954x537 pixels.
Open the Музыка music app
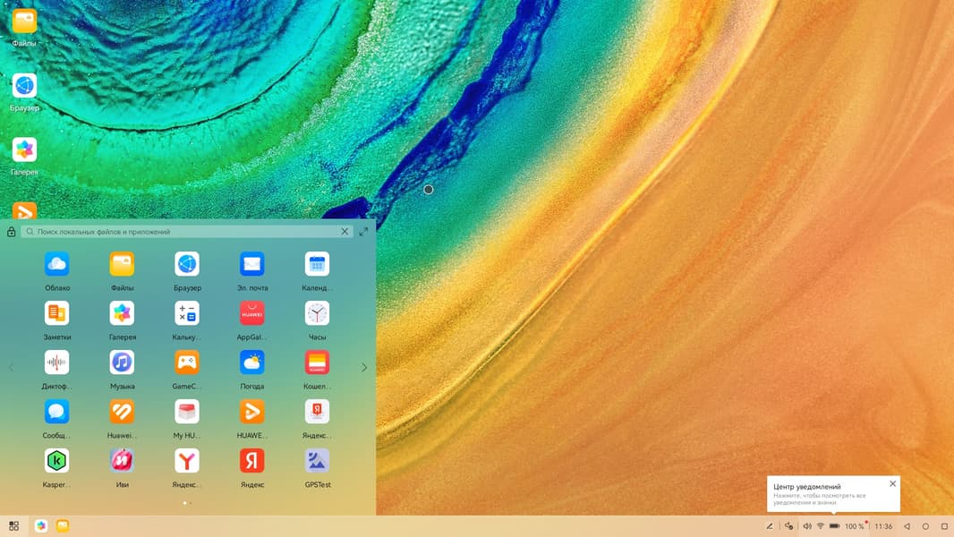[122, 363]
